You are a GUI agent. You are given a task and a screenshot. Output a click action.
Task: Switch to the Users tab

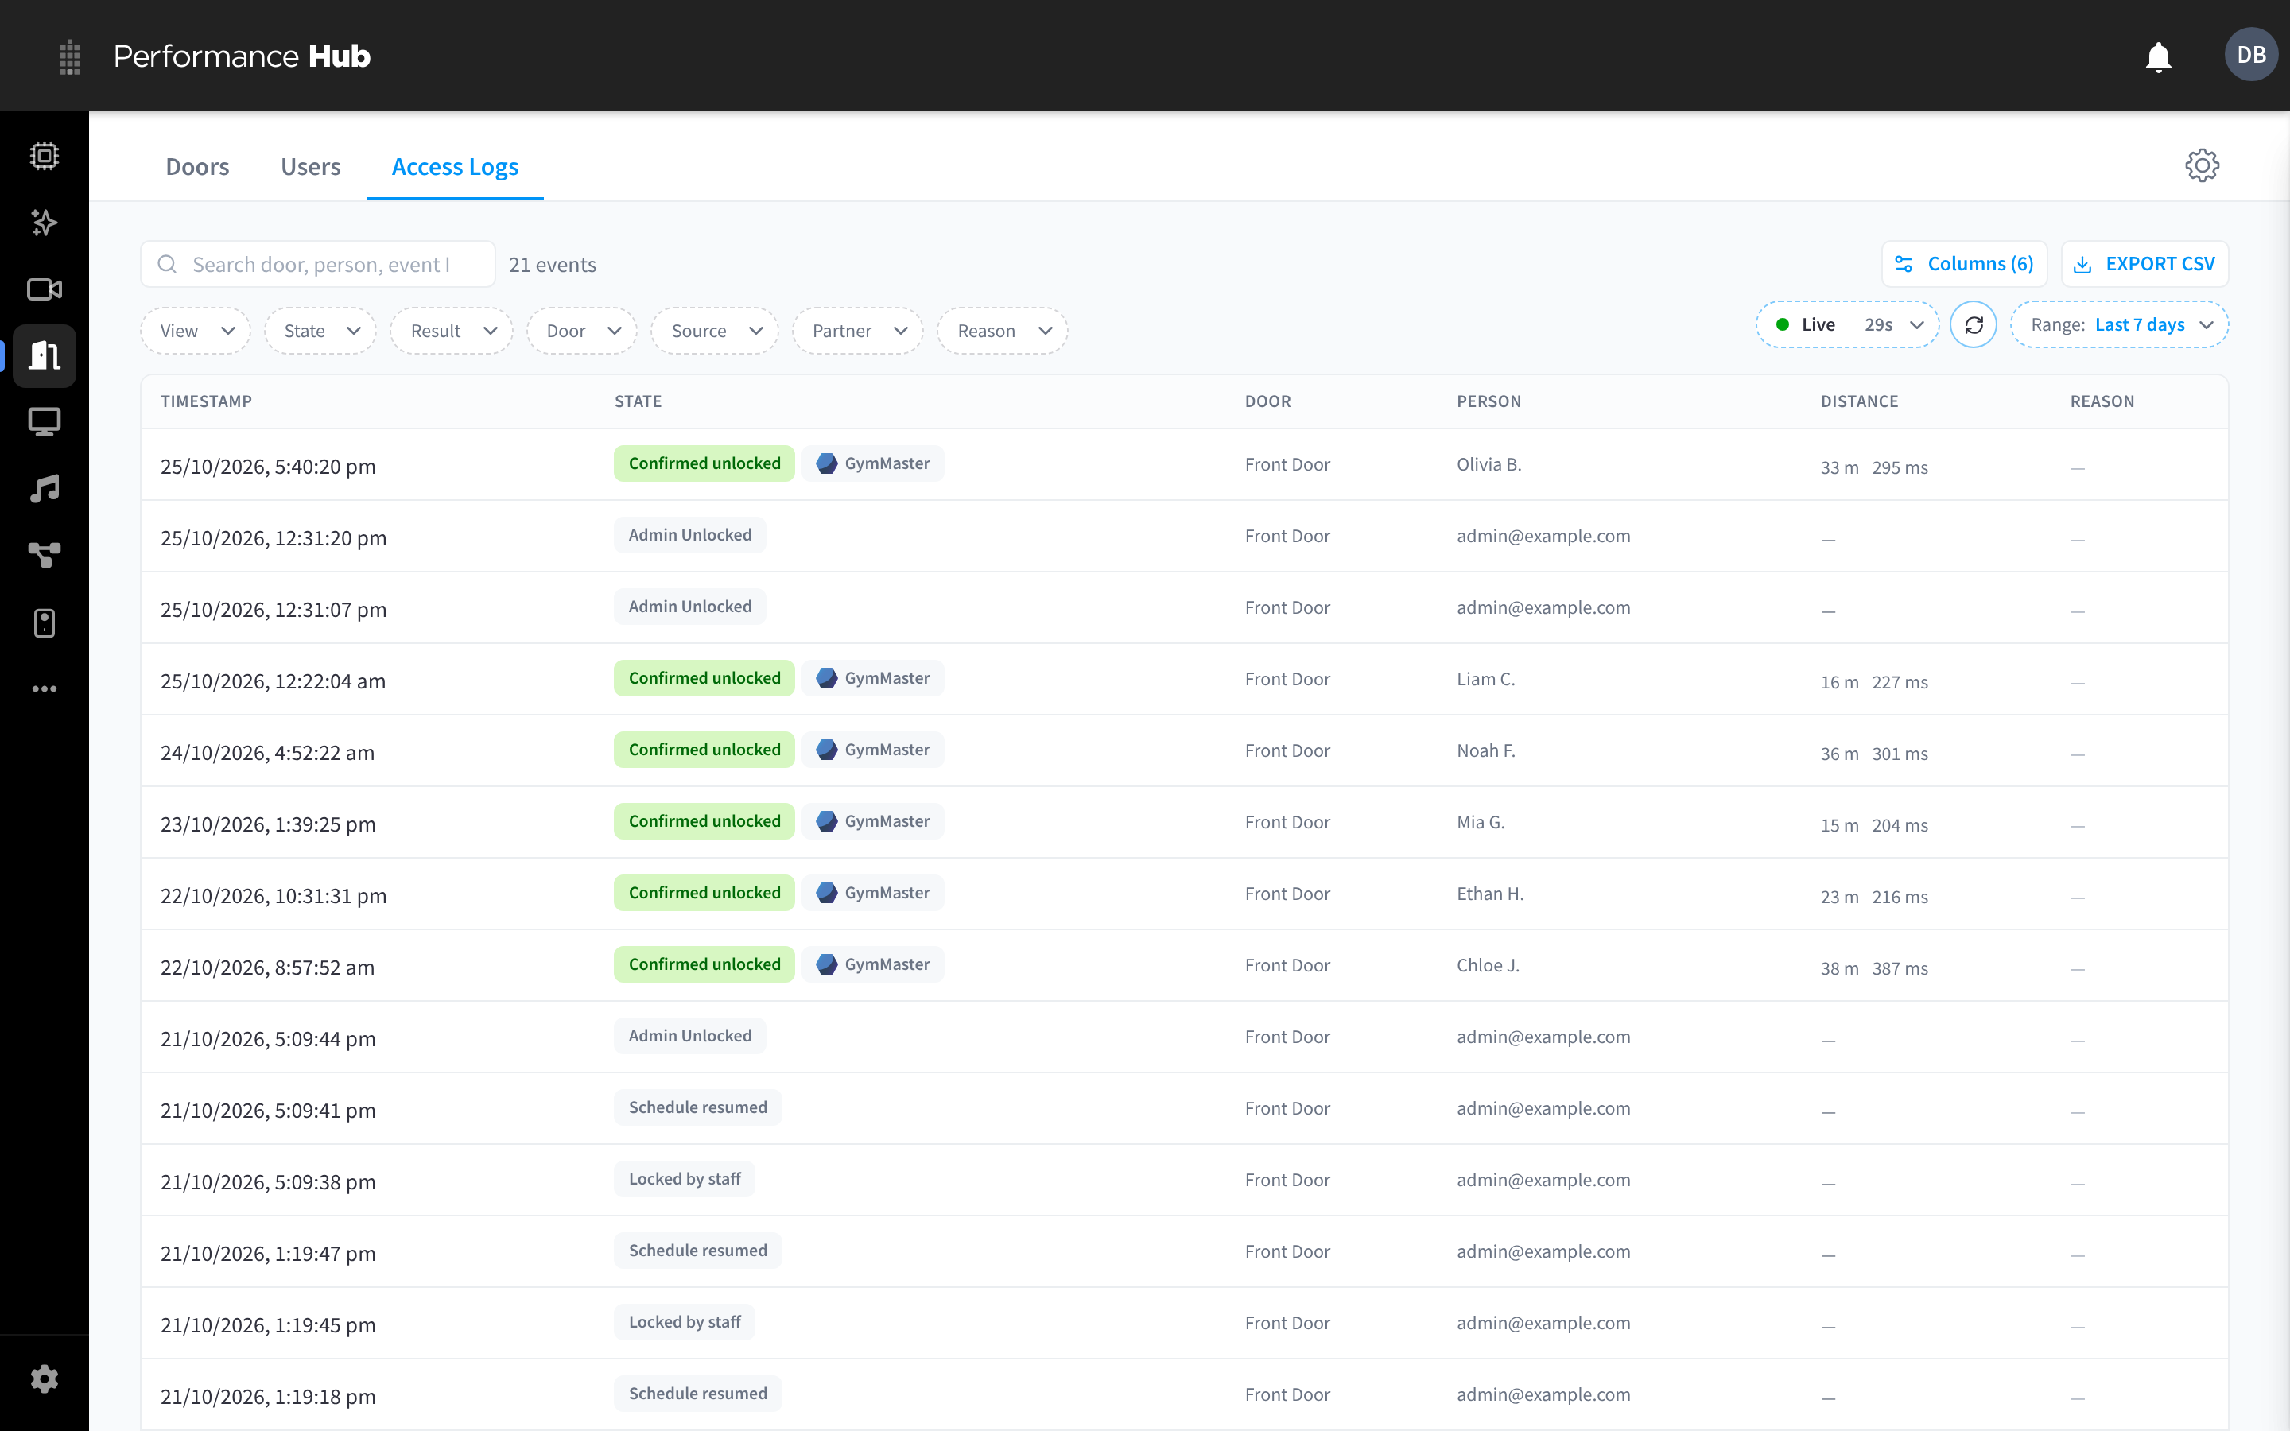pyautogui.click(x=310, y=167)
